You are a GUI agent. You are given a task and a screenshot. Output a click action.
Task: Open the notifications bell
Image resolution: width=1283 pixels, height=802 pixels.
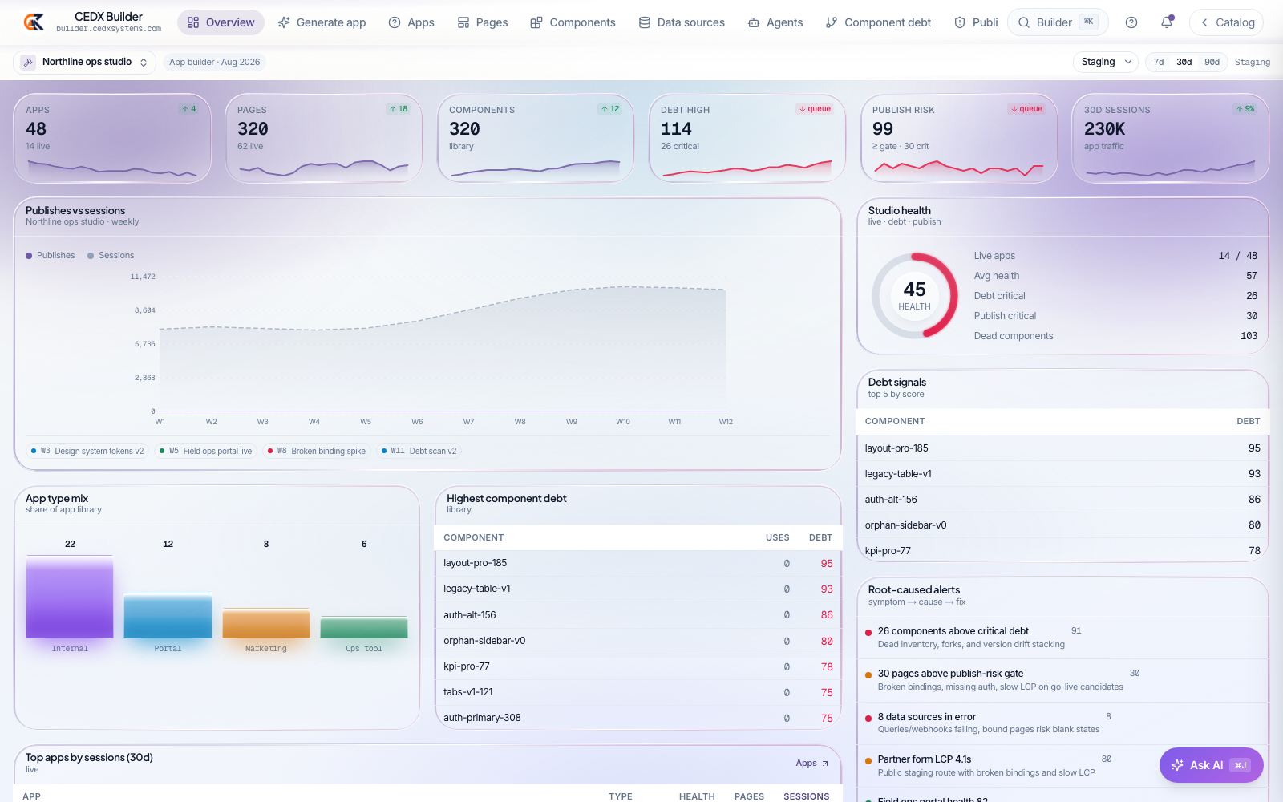point(1167,22)
